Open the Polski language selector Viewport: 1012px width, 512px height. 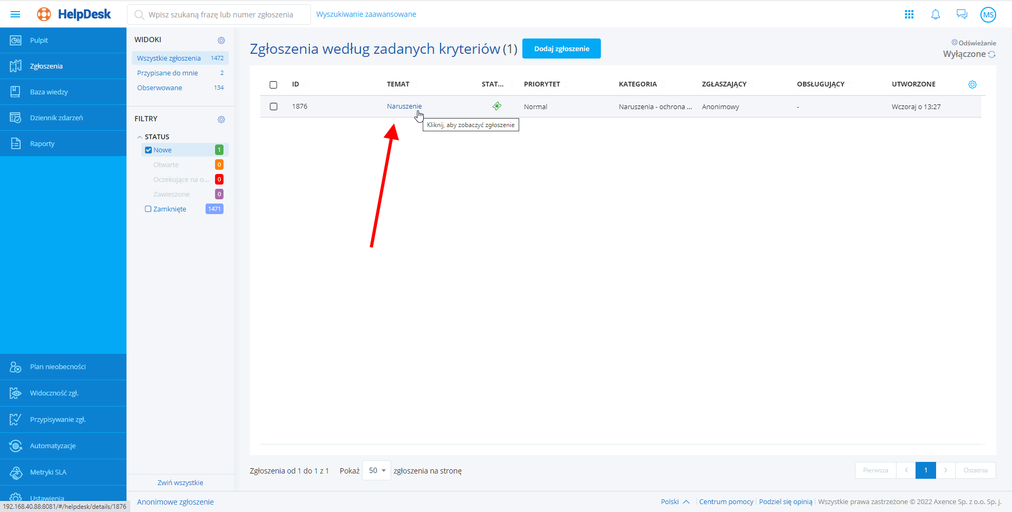(x=675, y=501)
